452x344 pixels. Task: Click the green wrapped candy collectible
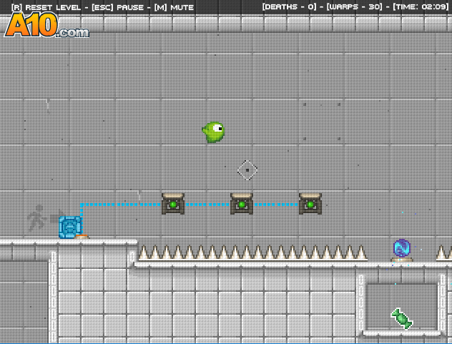401,319
